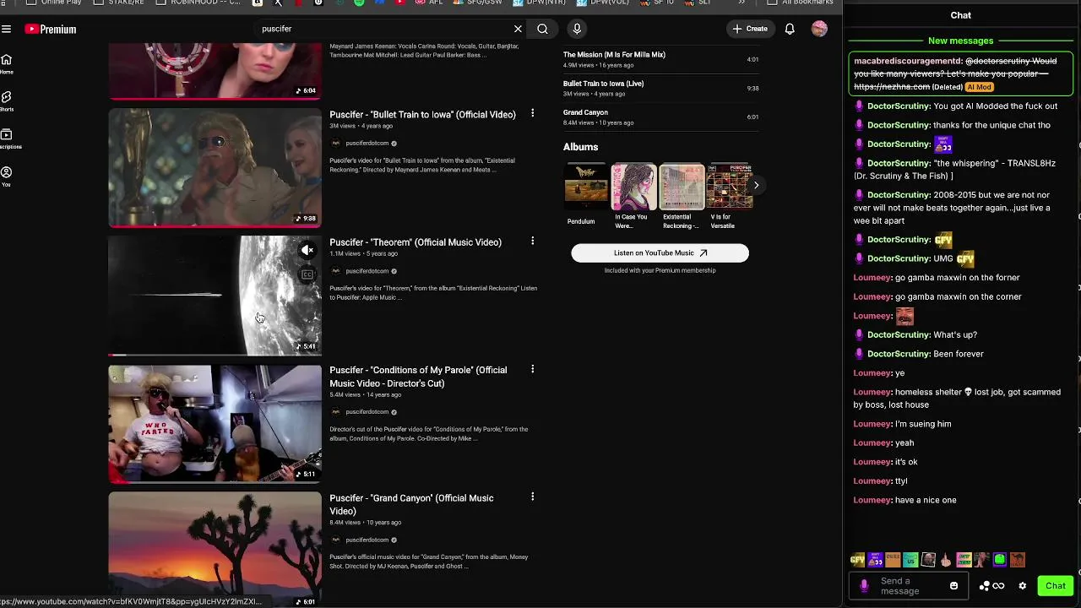Screen dimensions: 1081x608
Task: Open "Conditions of My Parole" video title
Action: coord(418,377)
